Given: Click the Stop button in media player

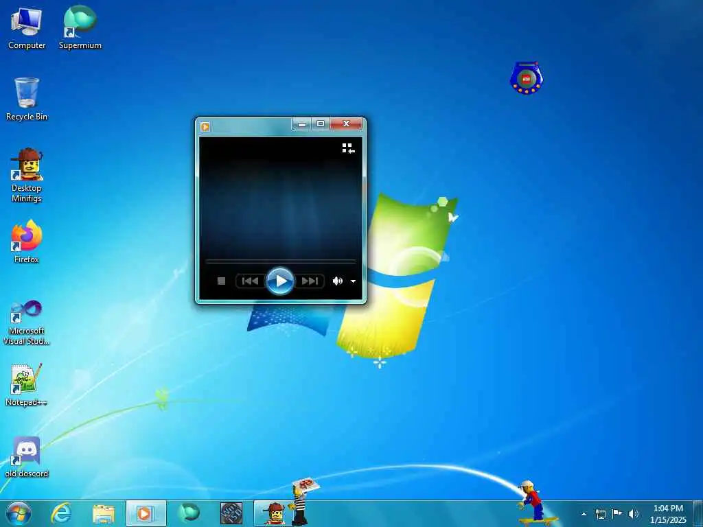Looking at the screenshot, I should click(x=221, y=281).
